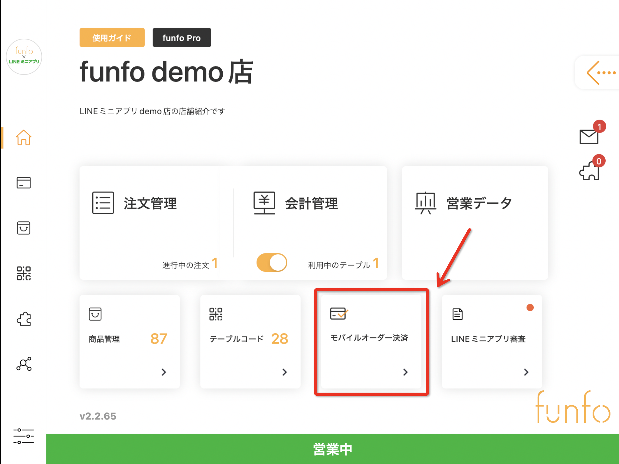The image size is (619, 464).
Task: Click the 会計管理 yen register icon
Action: 264,203
